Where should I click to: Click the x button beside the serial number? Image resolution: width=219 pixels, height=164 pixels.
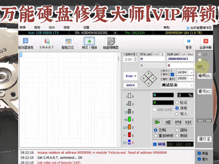(x=115, y=33)
